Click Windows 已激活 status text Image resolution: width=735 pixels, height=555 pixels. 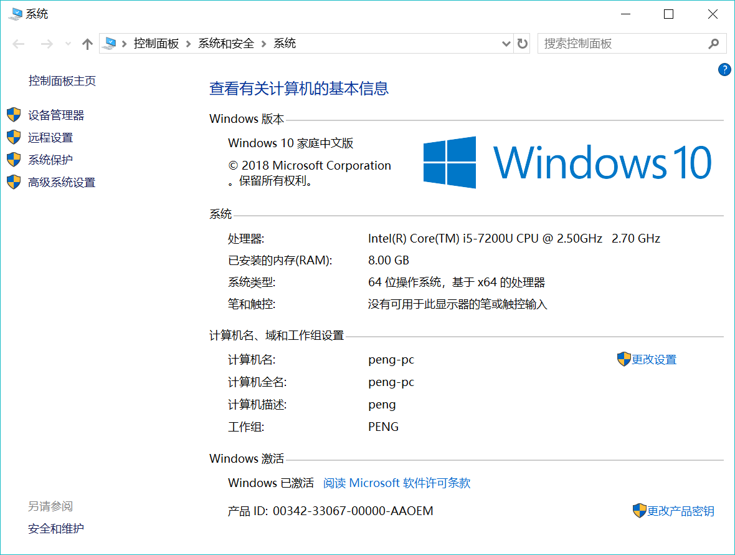click(x=271, y=483)
